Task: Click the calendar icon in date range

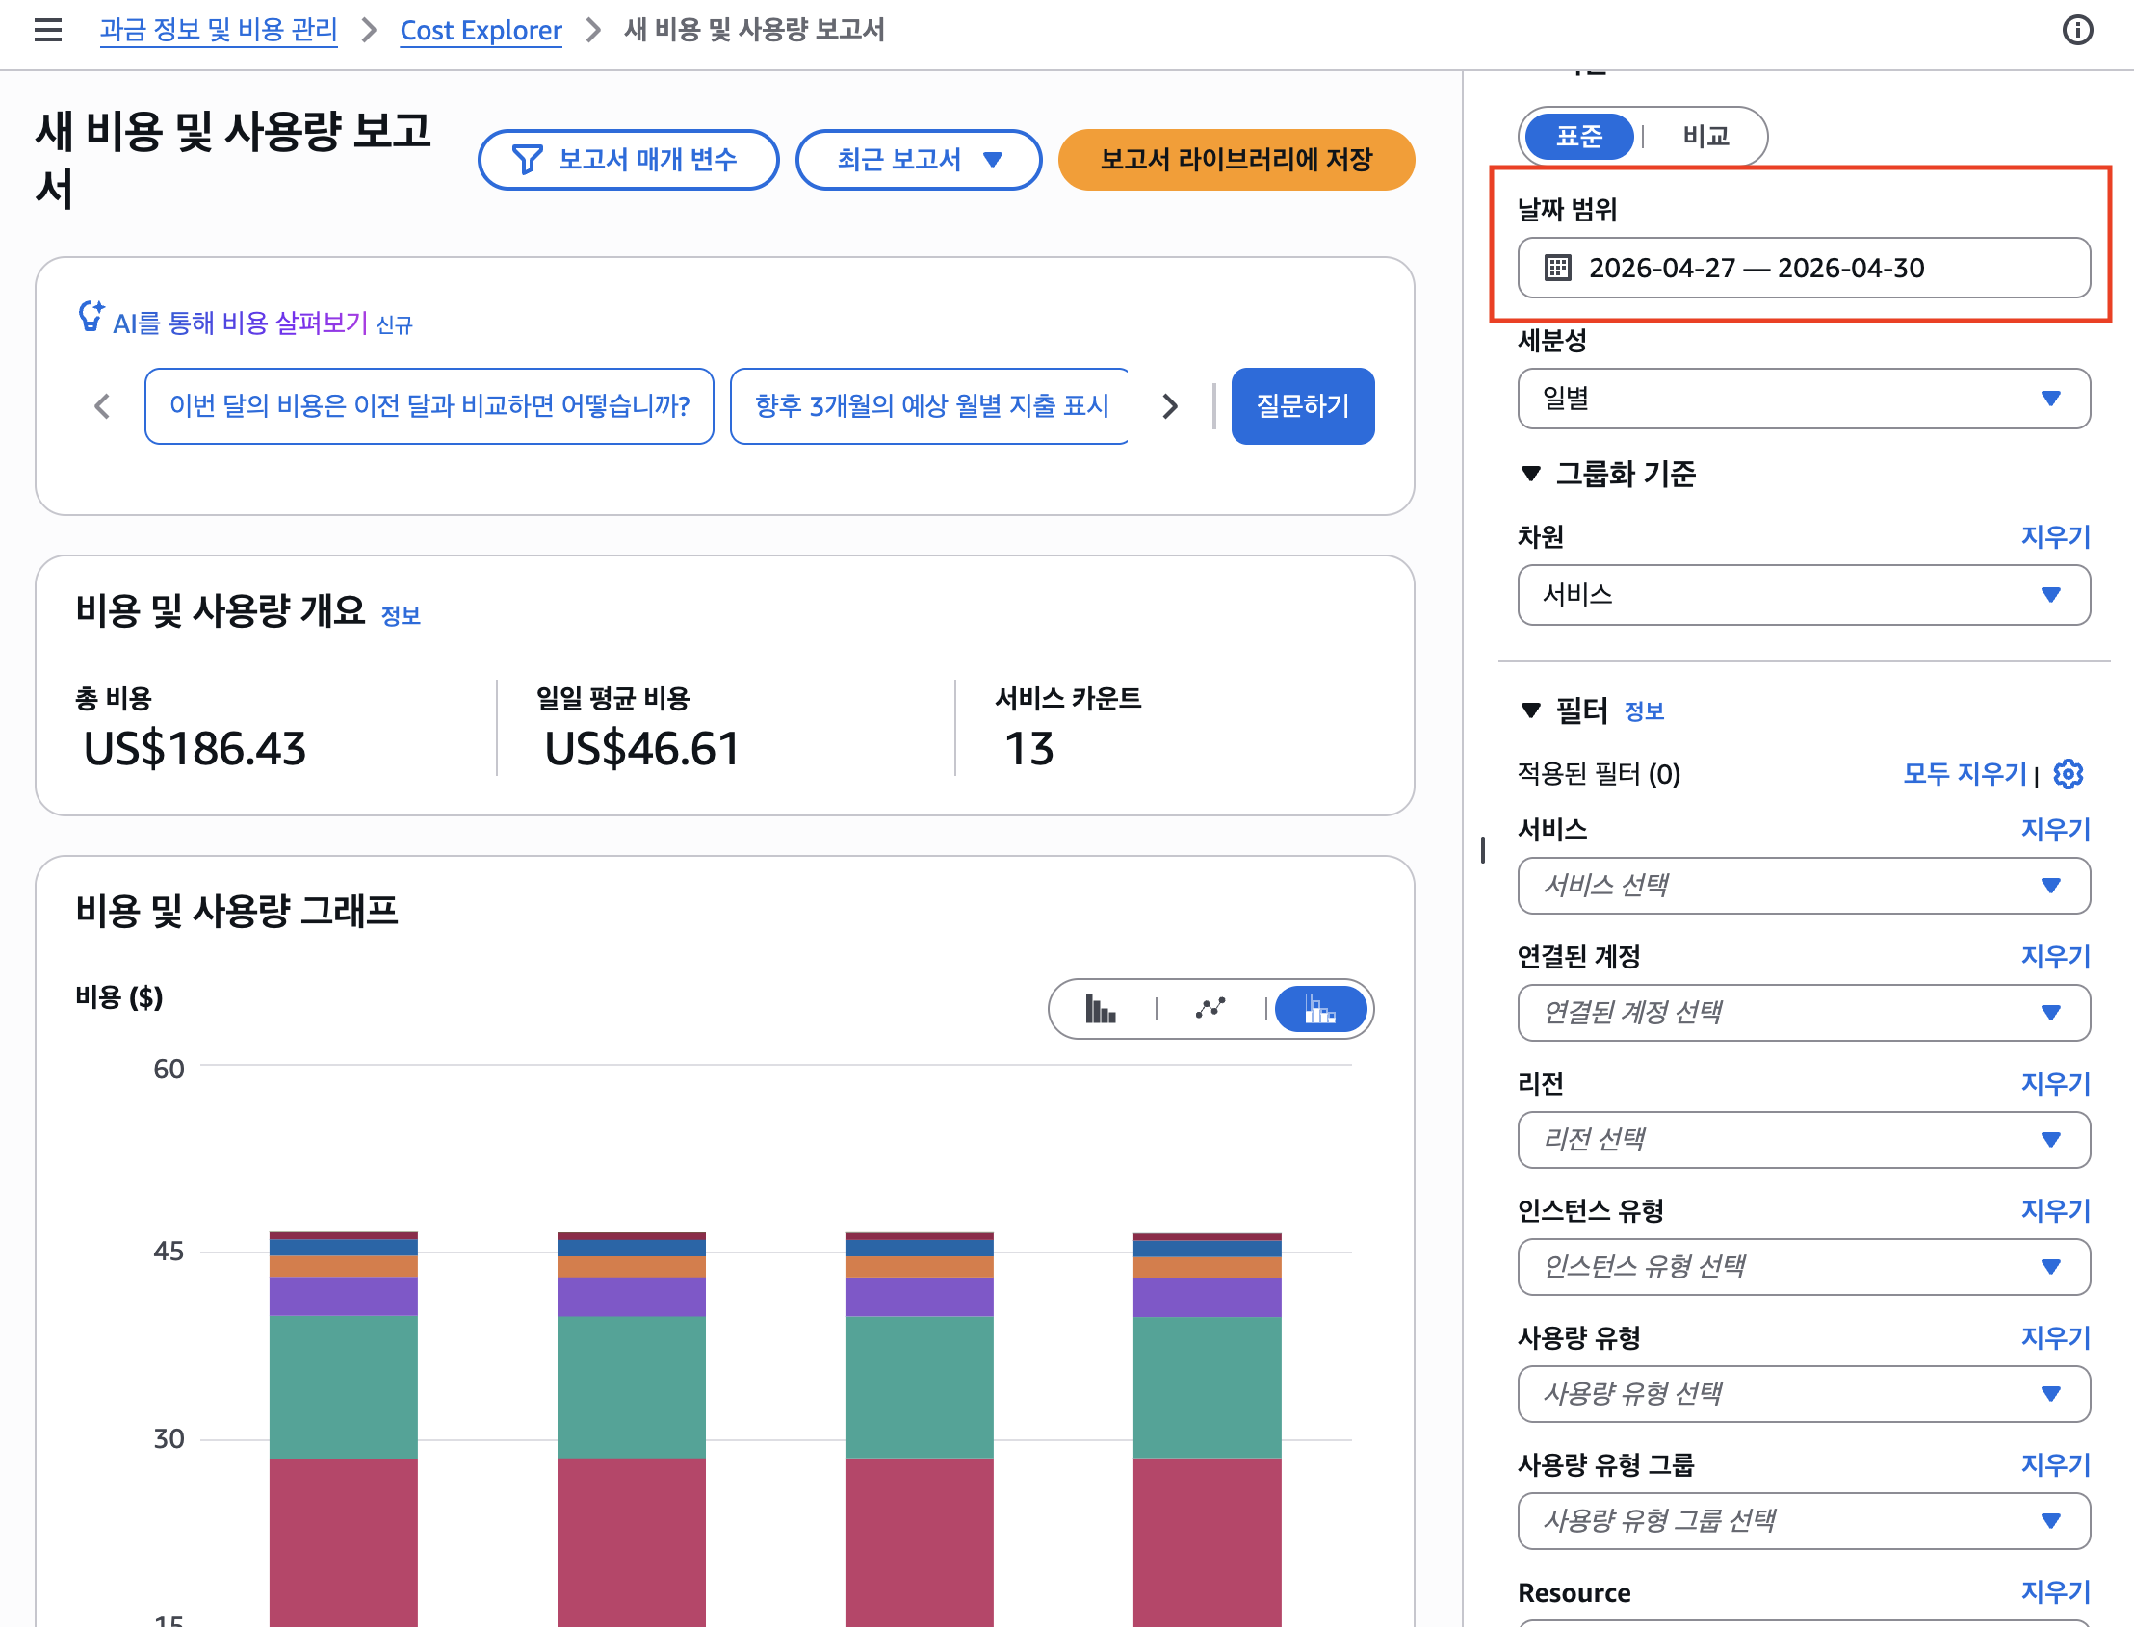Action: coord(1557,268)
